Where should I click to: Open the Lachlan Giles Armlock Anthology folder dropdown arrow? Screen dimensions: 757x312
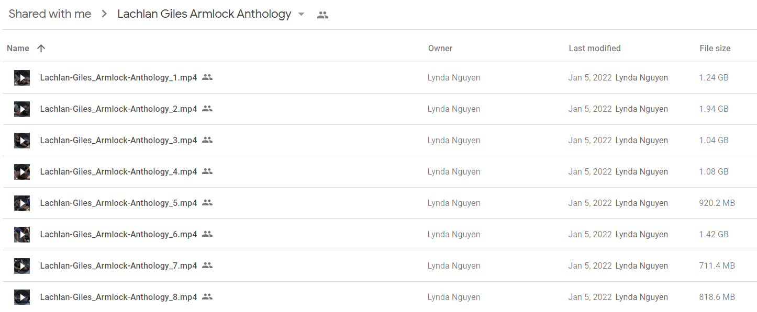[301, 15]
